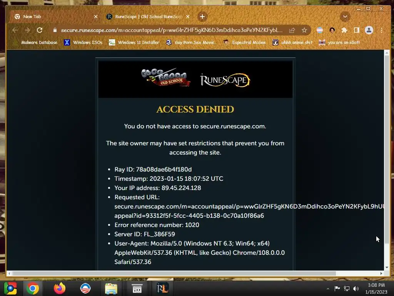Open the Espectral McGee bookmark
The image size is (394, 296).
pyautogui.click(x=244, y=42)
